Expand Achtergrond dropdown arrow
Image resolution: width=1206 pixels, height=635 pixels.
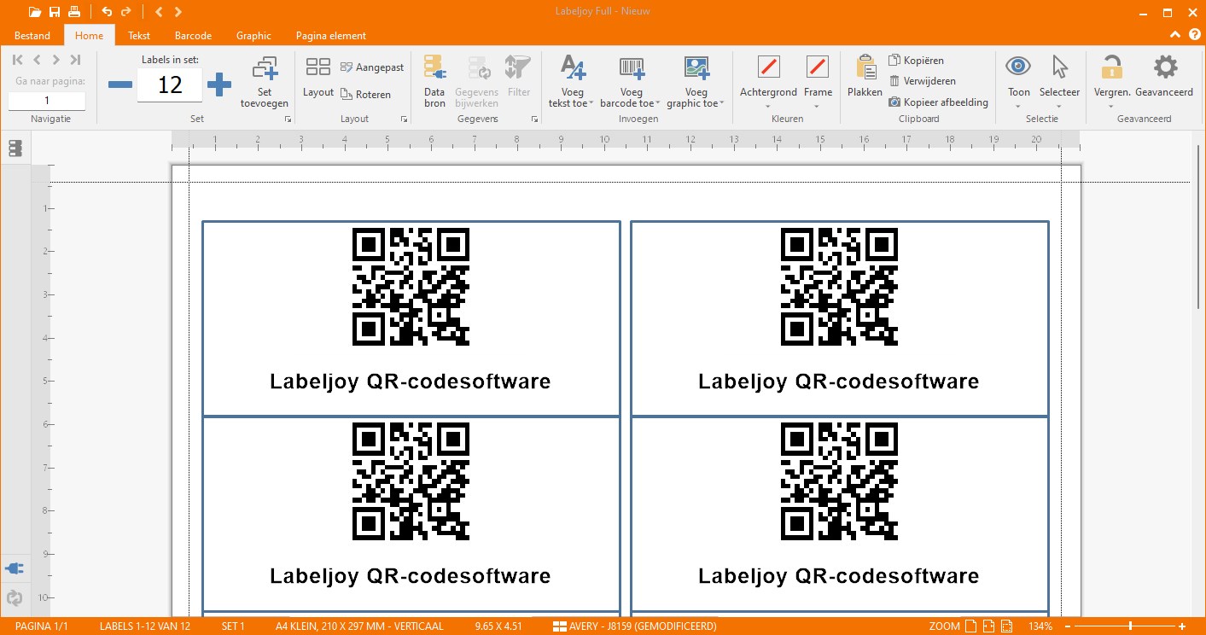coord(768,107)
